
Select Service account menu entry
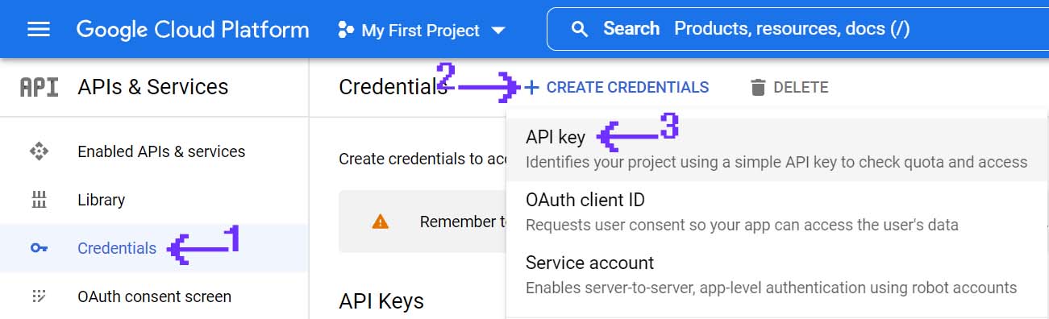click(x=776, y=275)
